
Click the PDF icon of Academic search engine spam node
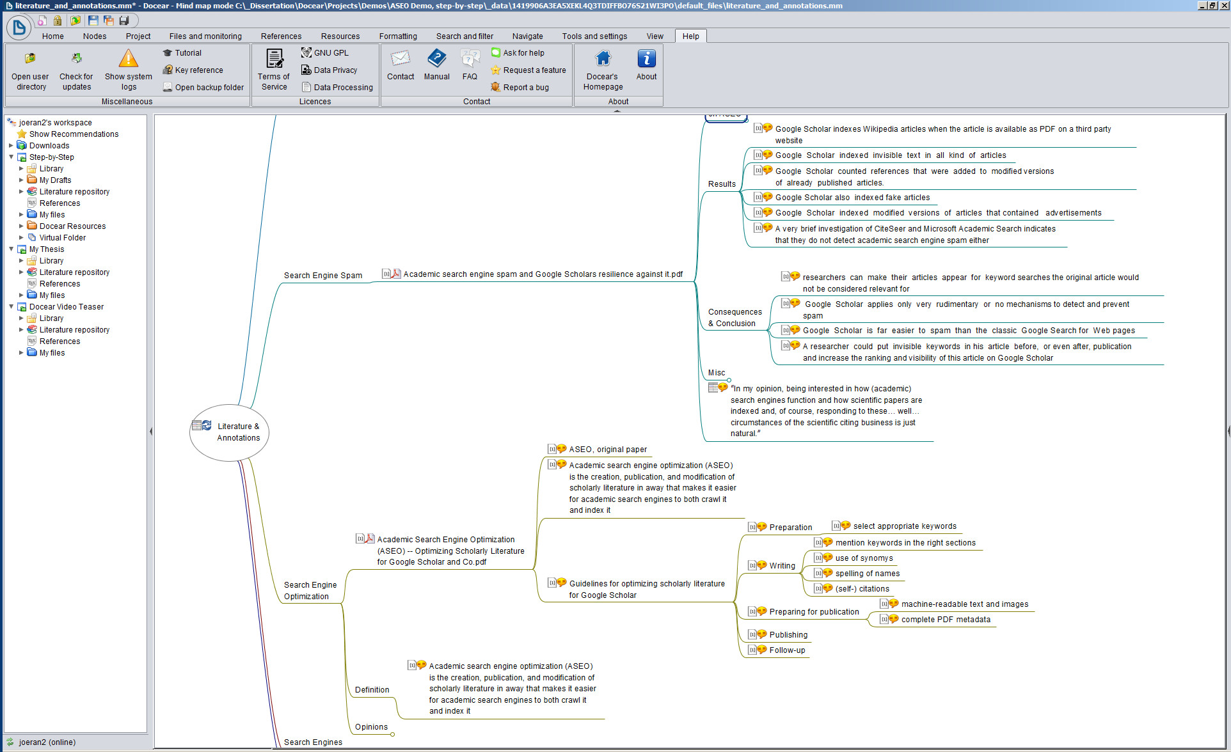(396, 274)
